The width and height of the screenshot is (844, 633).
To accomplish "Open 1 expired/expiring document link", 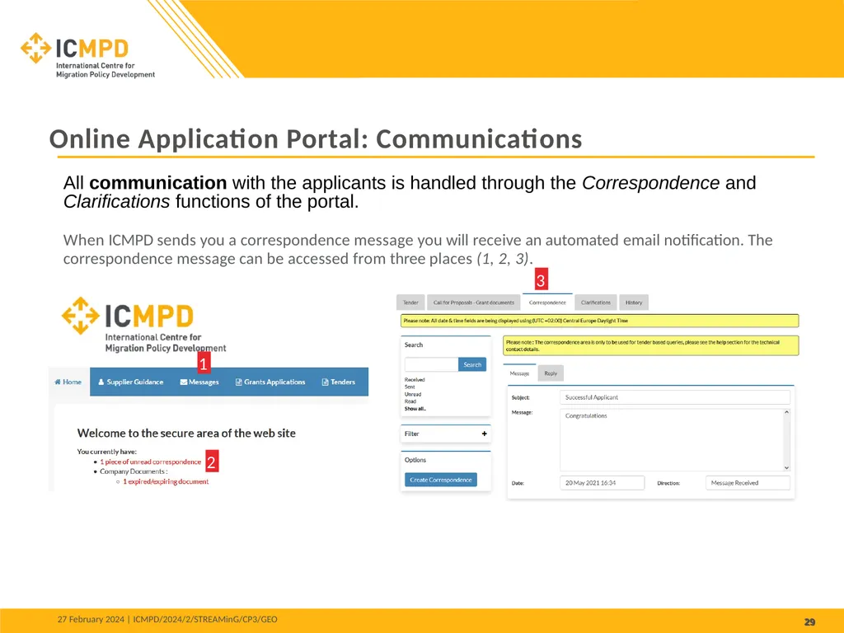I will pyautogui.click(x=166, y=481).
